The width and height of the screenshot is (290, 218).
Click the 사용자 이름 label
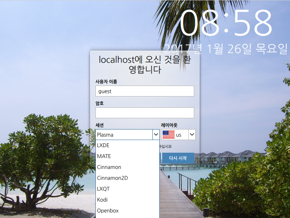click(106, 82)
